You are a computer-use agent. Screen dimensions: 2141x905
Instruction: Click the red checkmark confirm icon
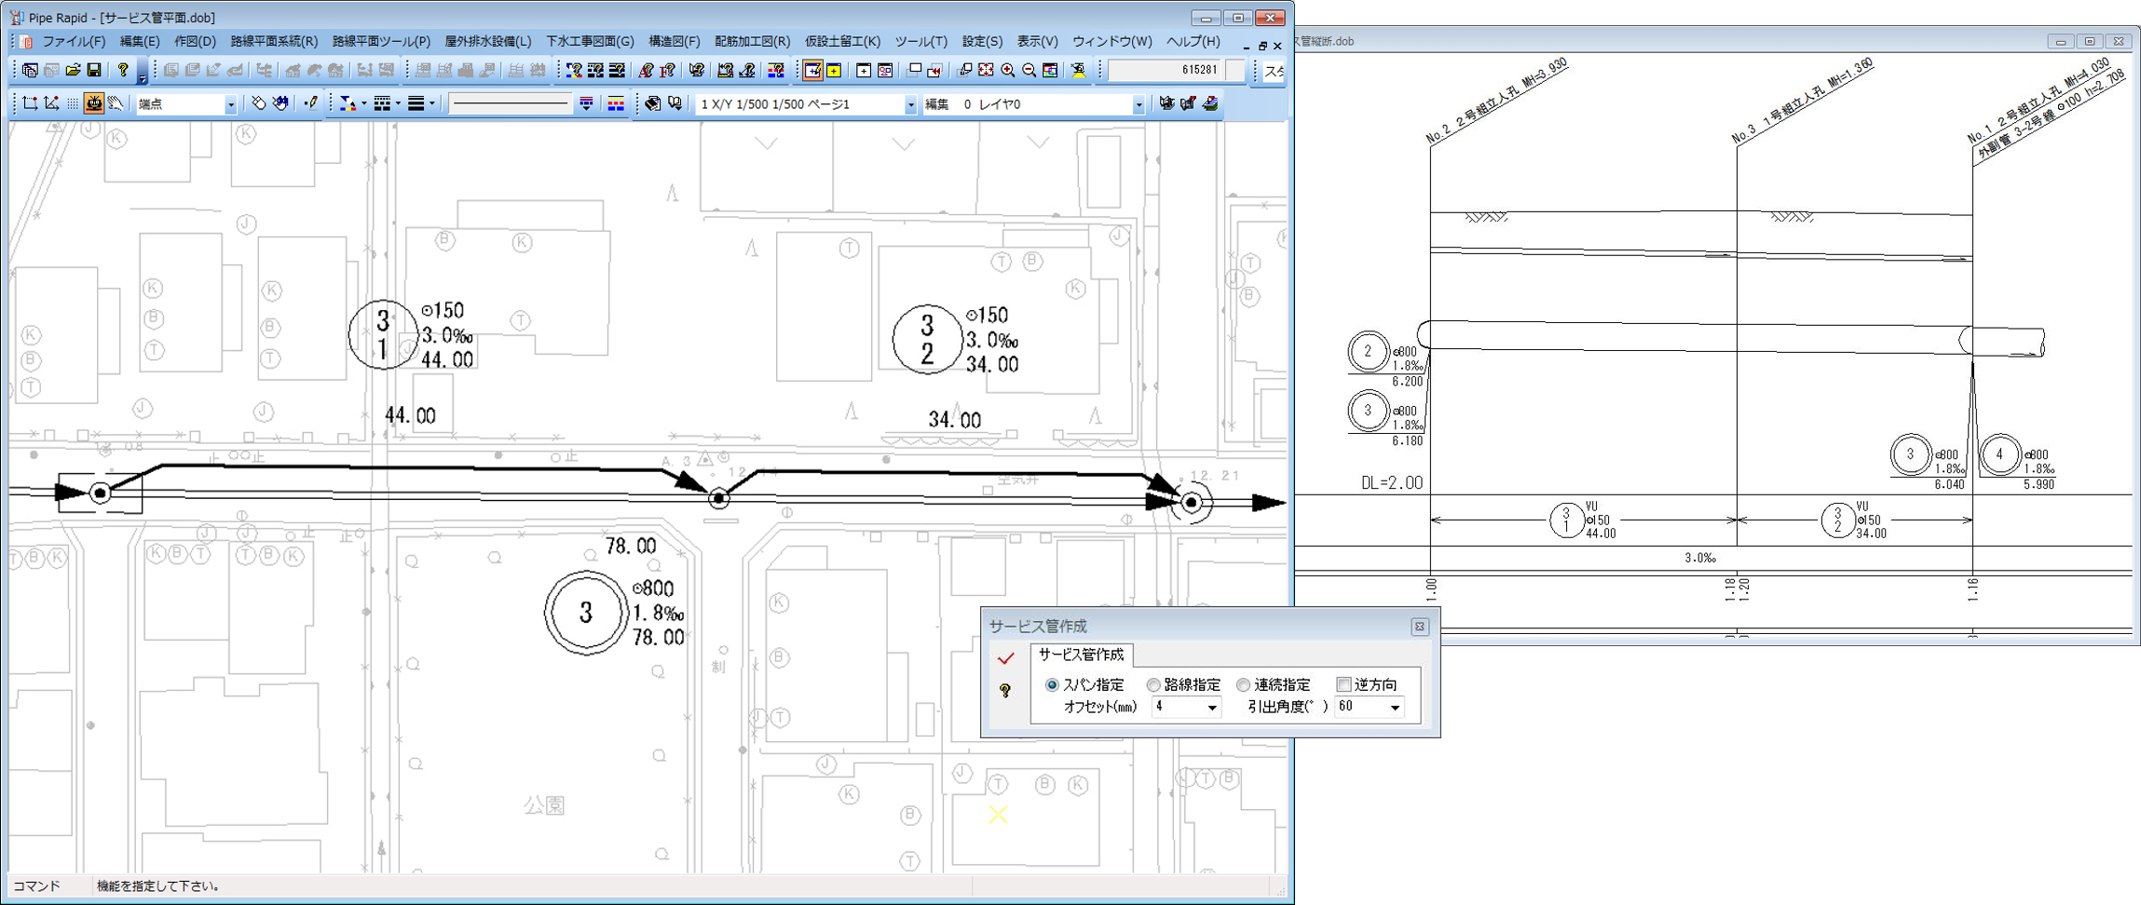[x=1005, y=658]
